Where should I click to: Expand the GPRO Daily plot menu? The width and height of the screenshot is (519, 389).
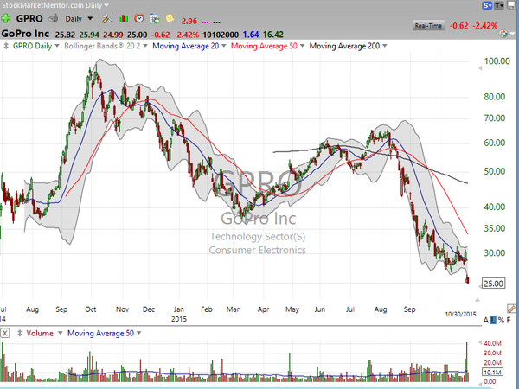tap(57, 46)
